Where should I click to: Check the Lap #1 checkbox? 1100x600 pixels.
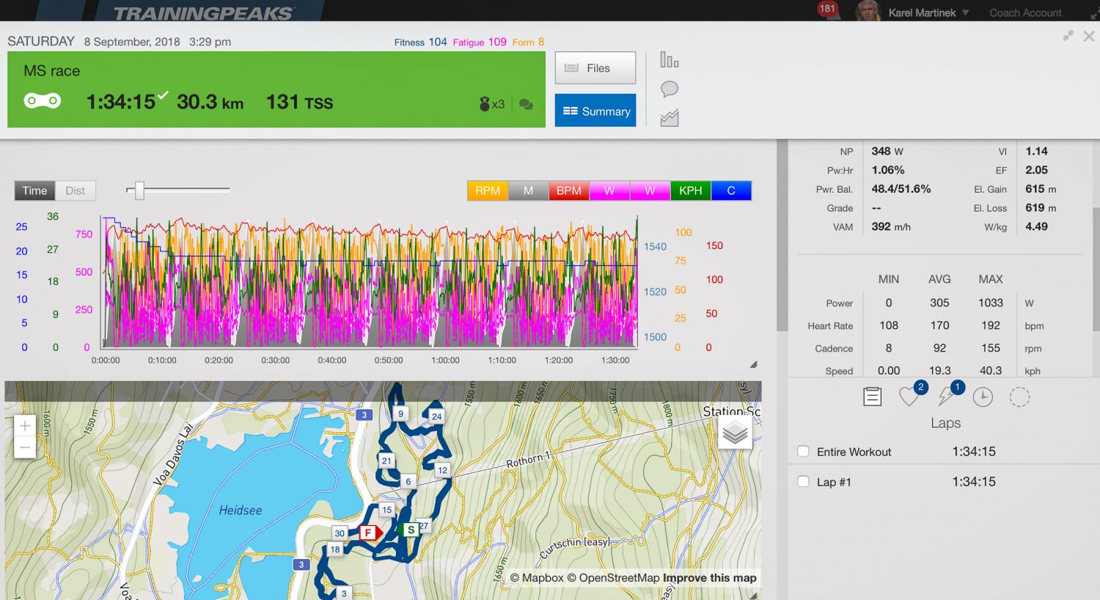tap(803, 481)
